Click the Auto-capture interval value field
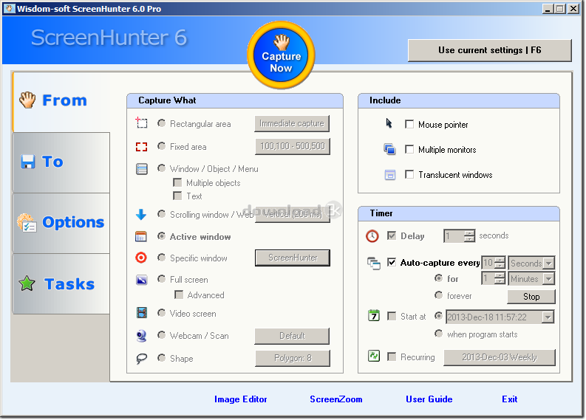The height and width of the screenshot is (420, 586). 488,263
